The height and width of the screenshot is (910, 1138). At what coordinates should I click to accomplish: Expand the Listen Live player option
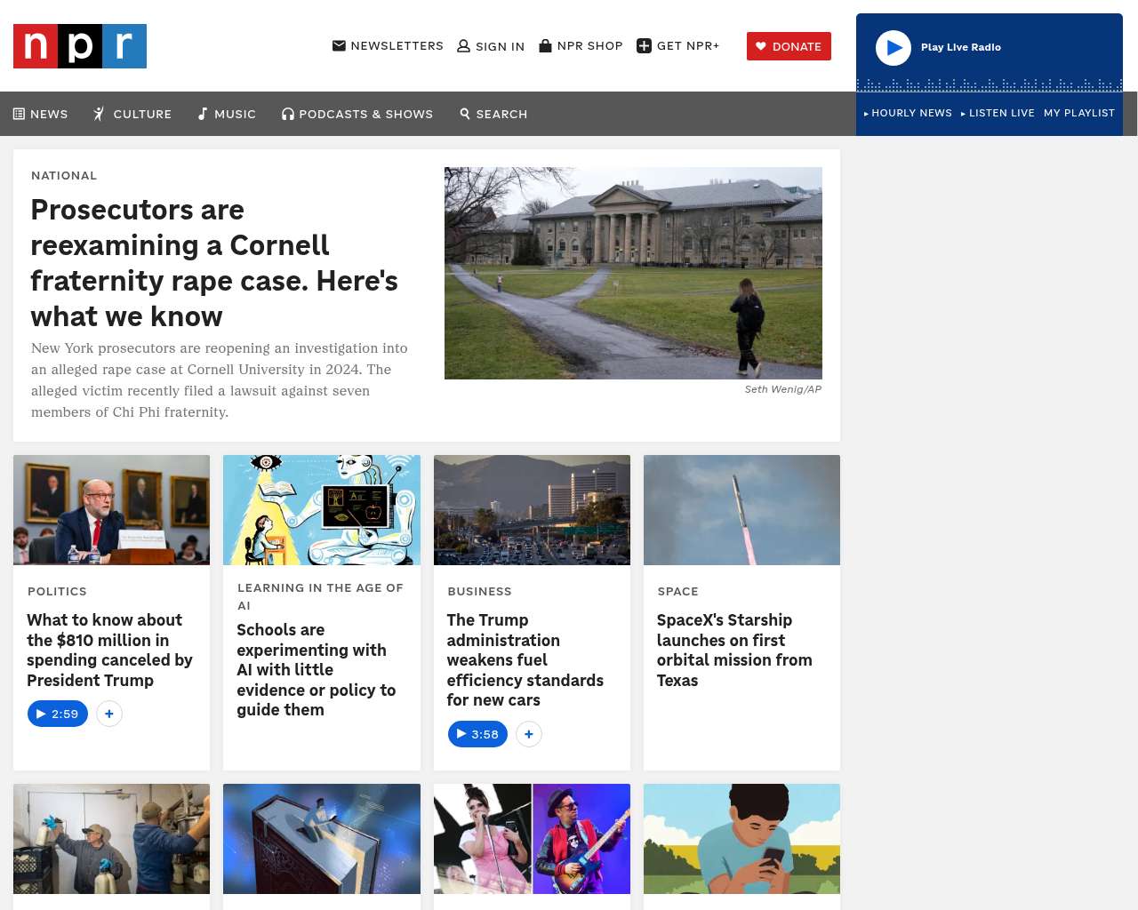point(998,113)
